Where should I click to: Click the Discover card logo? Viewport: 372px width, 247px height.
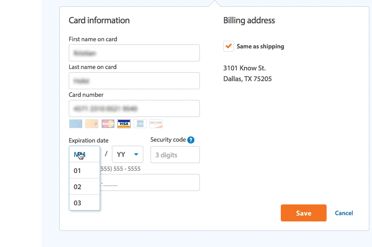(x=156, y=124)
